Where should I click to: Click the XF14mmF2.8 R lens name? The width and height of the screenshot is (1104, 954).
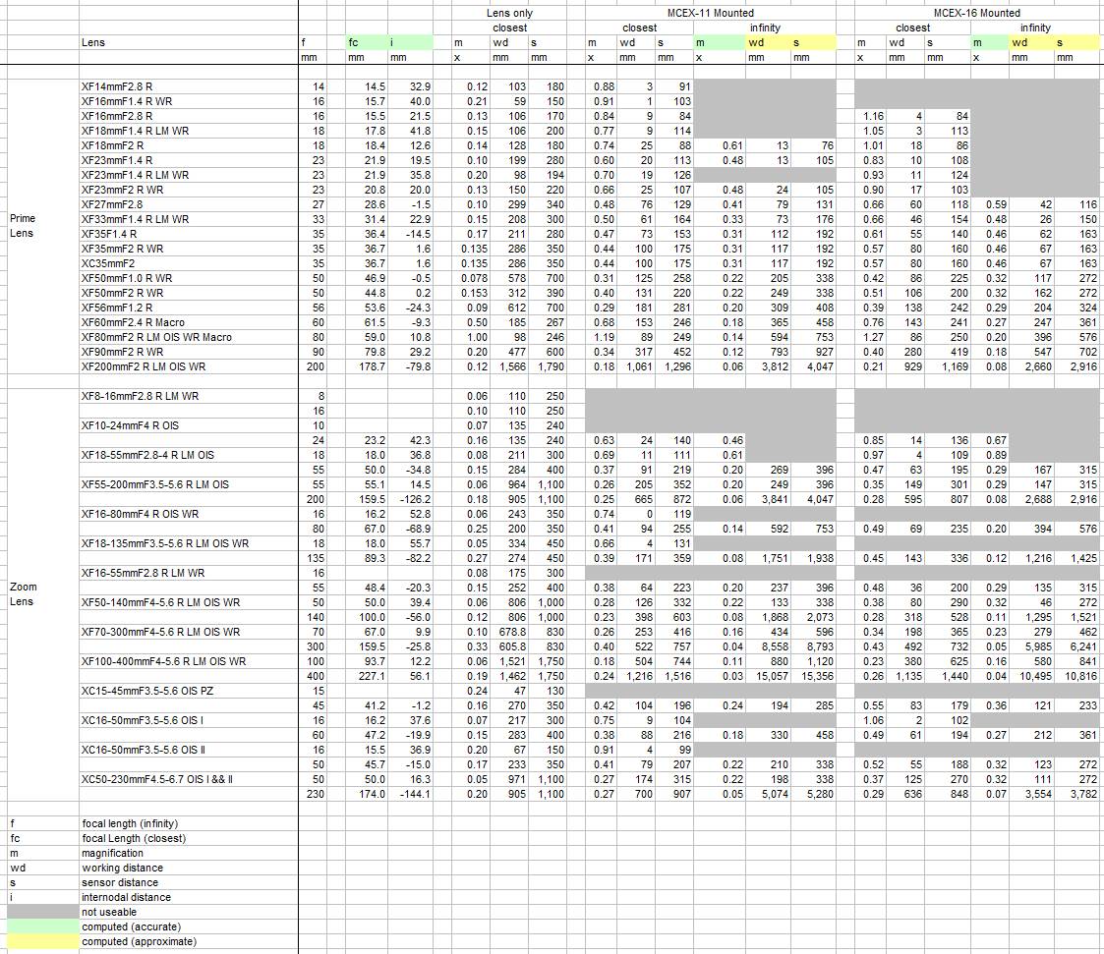(x=188, y=86)
